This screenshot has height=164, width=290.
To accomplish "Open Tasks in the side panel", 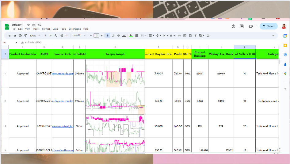I will tap(285, 55).
